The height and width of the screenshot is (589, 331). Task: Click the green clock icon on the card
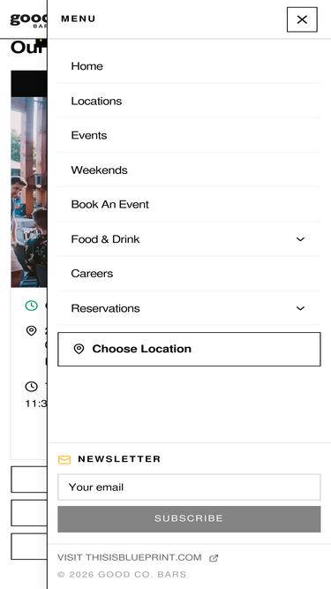pos(32,306)
